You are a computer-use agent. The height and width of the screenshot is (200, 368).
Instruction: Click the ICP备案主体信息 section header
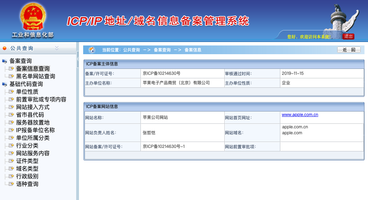click(224, 64)
